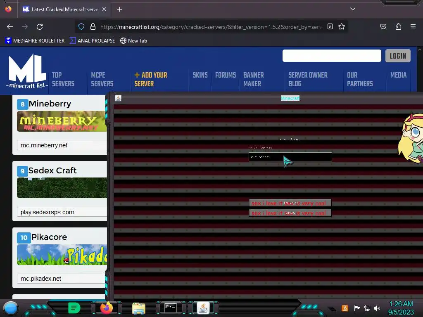
Task: Click the mc.mineberry.net address field
Action: coord(62,145)
